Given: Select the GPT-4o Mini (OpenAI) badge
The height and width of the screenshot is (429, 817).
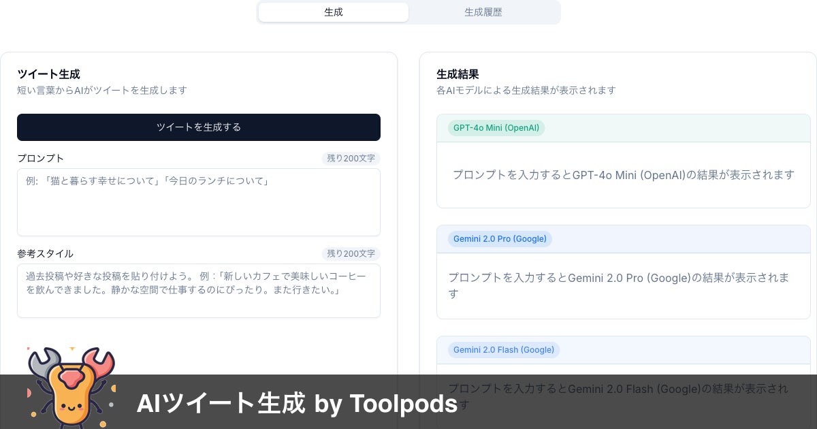Looking at the screenshot, I should [496, 127].
